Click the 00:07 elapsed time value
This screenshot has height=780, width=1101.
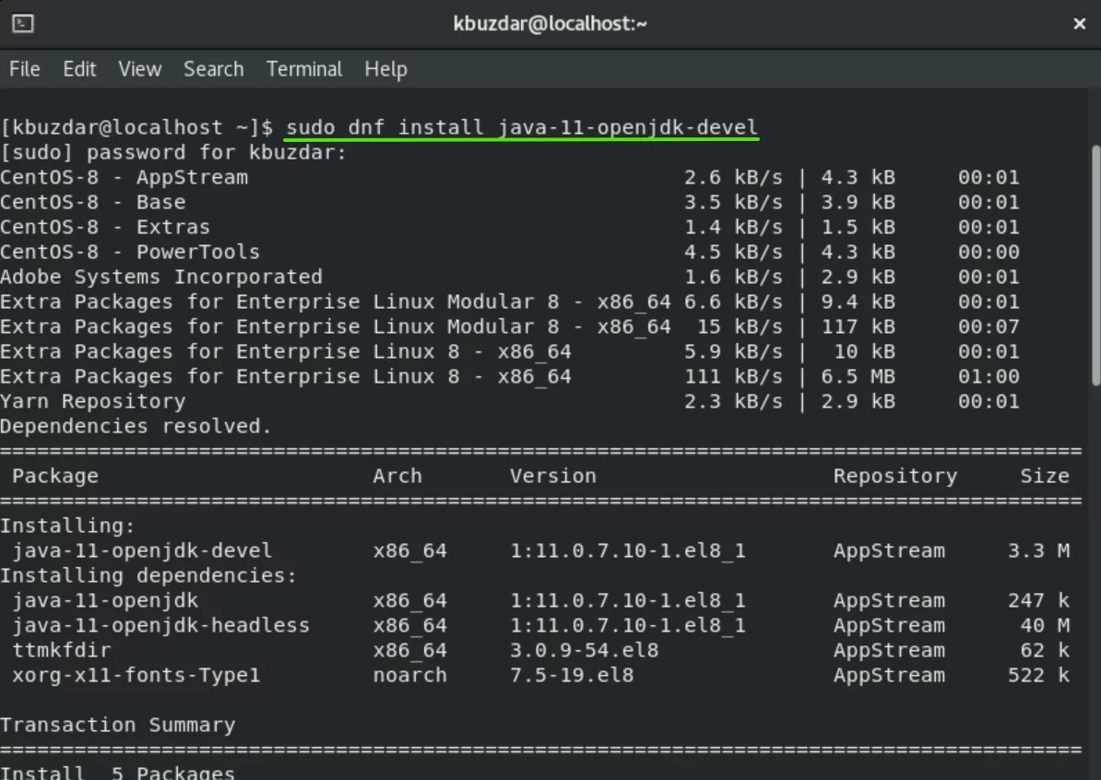989,326
